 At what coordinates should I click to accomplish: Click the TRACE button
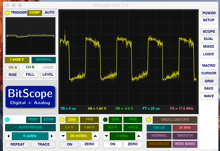tap(43, 145)
